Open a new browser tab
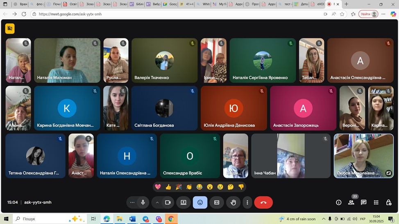The height and width of the screenshot is (224, 399). pos(346,4)
